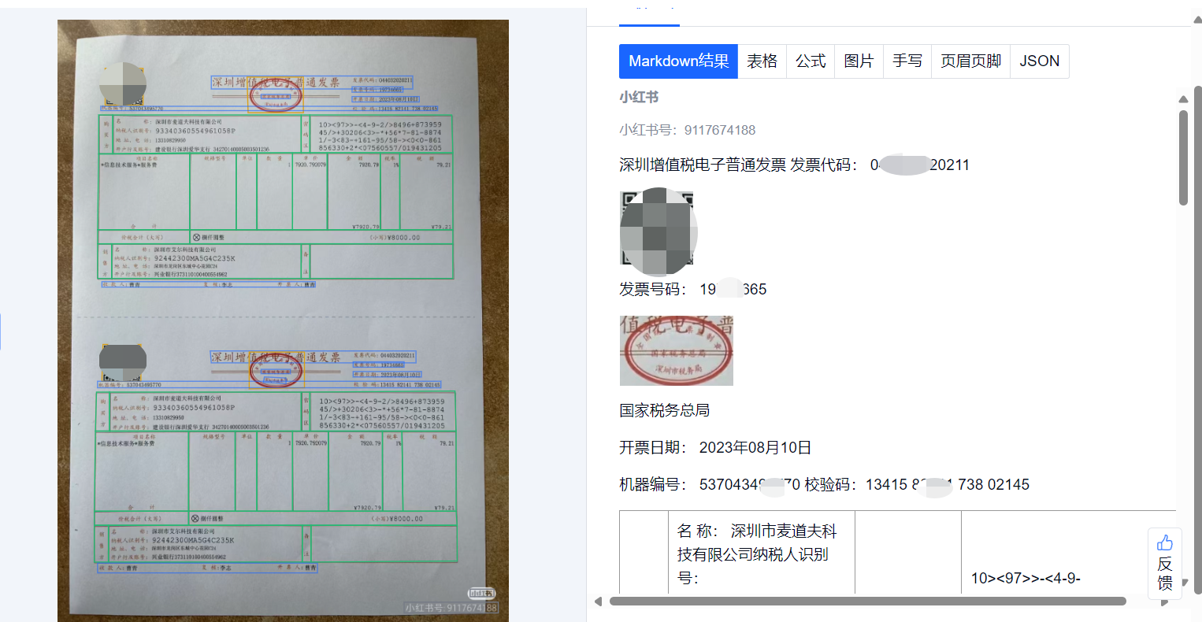The image size is (1202, 622).
Task: Click the right arrow of the horizontal scrollbar
Action: click(x=1165, y=602)
